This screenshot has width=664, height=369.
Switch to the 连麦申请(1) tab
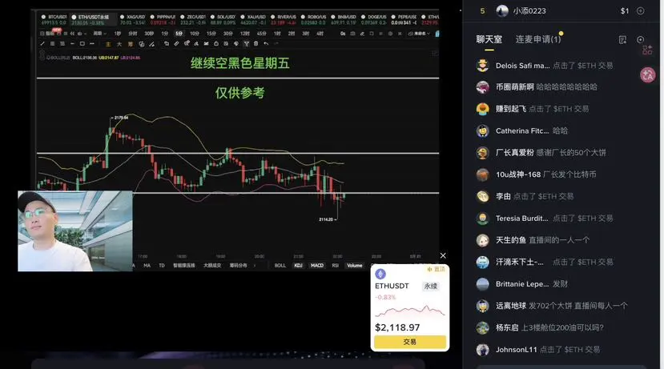(x=537, y=39)
